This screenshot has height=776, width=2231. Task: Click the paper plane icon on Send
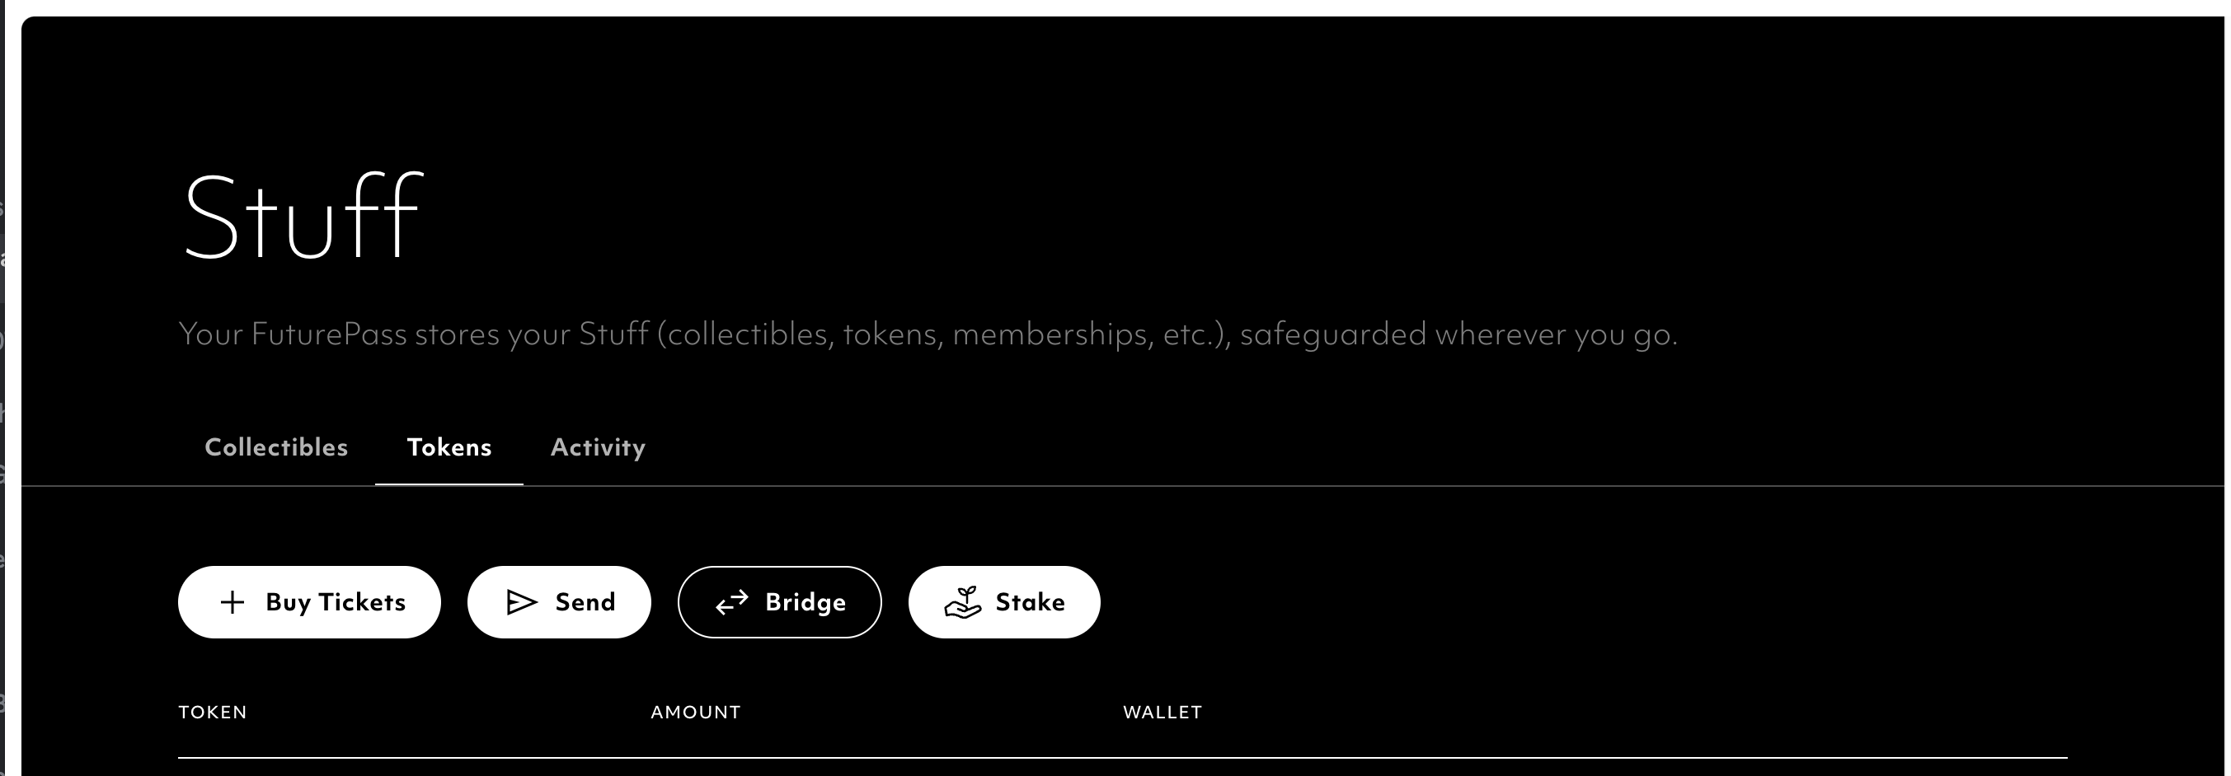(521, 602)
